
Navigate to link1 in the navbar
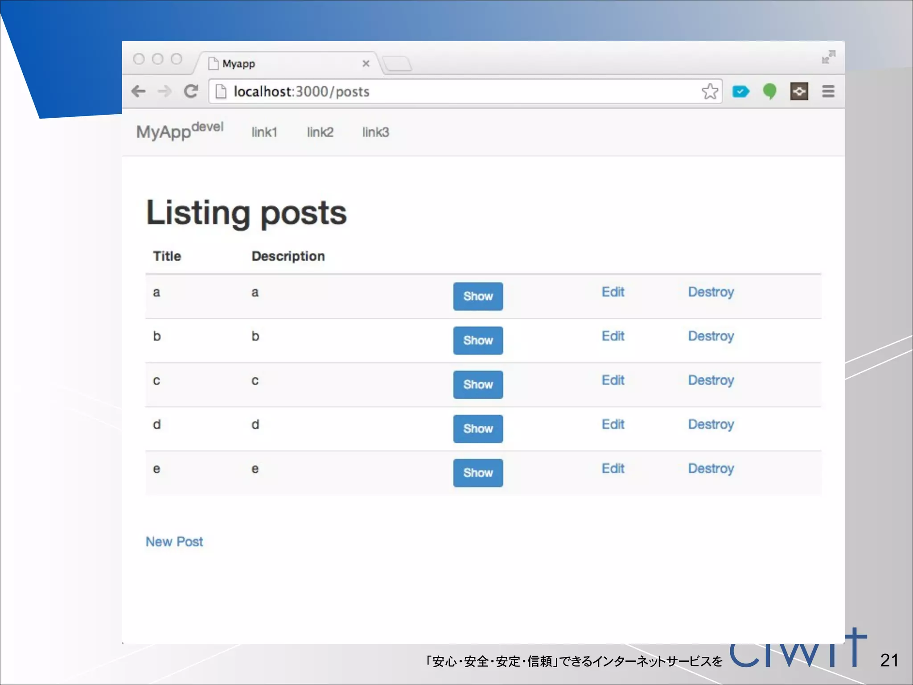click(x=264, y=132)
